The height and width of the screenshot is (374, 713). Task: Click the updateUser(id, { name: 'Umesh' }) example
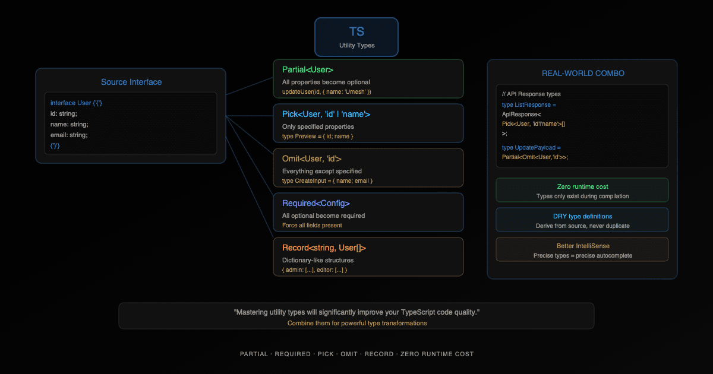(x=327, y=91)
